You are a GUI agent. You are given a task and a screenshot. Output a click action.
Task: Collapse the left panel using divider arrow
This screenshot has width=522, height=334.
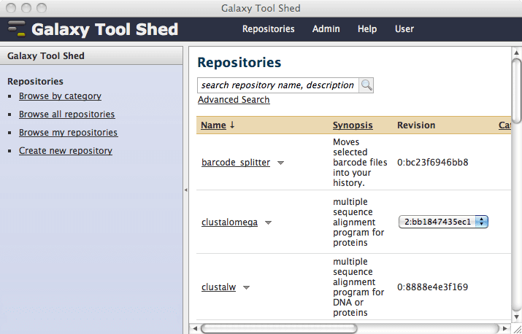(x=185, y=190)
